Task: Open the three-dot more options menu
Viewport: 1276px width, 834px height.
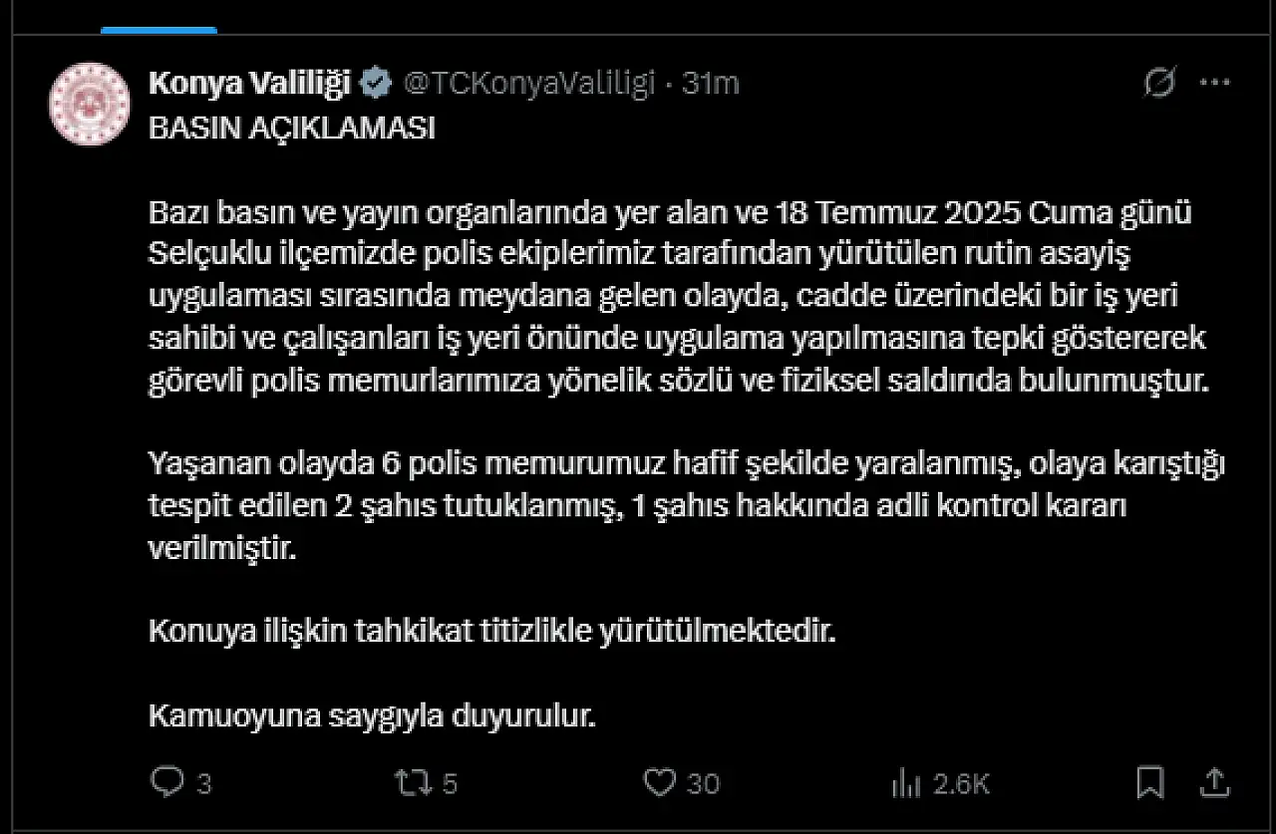Action: [1214, 84]
